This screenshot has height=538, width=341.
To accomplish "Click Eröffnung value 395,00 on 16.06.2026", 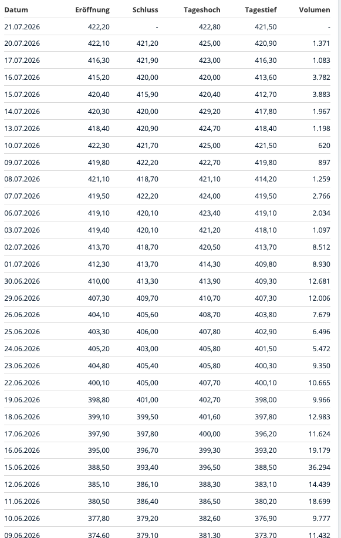I will click(x=99, y=450).
